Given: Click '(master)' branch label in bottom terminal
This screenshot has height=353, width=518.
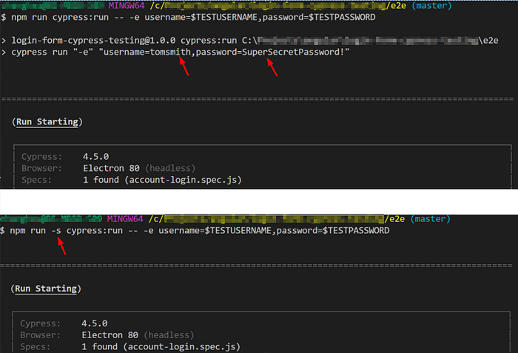Looking at the screenshot, I should click(430, 219).
